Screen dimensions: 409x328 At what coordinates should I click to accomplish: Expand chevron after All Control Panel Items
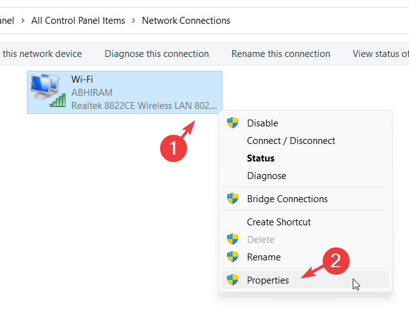[134, 21]
